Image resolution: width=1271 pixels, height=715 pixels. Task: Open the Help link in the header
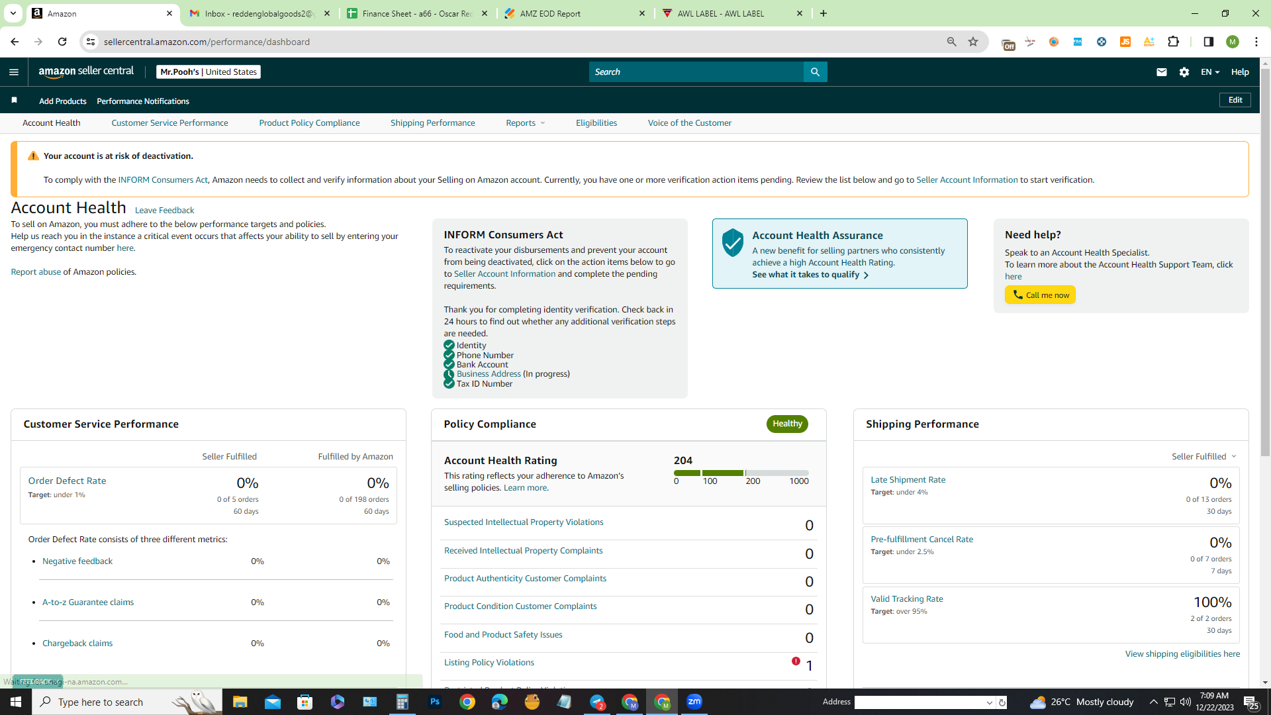1240,72
